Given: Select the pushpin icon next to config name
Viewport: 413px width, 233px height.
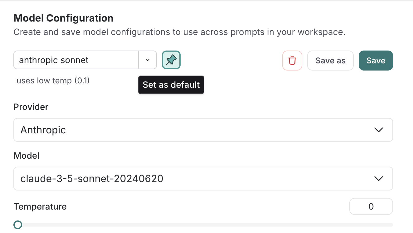Looking at the screenshot, I should click(171, 60).
